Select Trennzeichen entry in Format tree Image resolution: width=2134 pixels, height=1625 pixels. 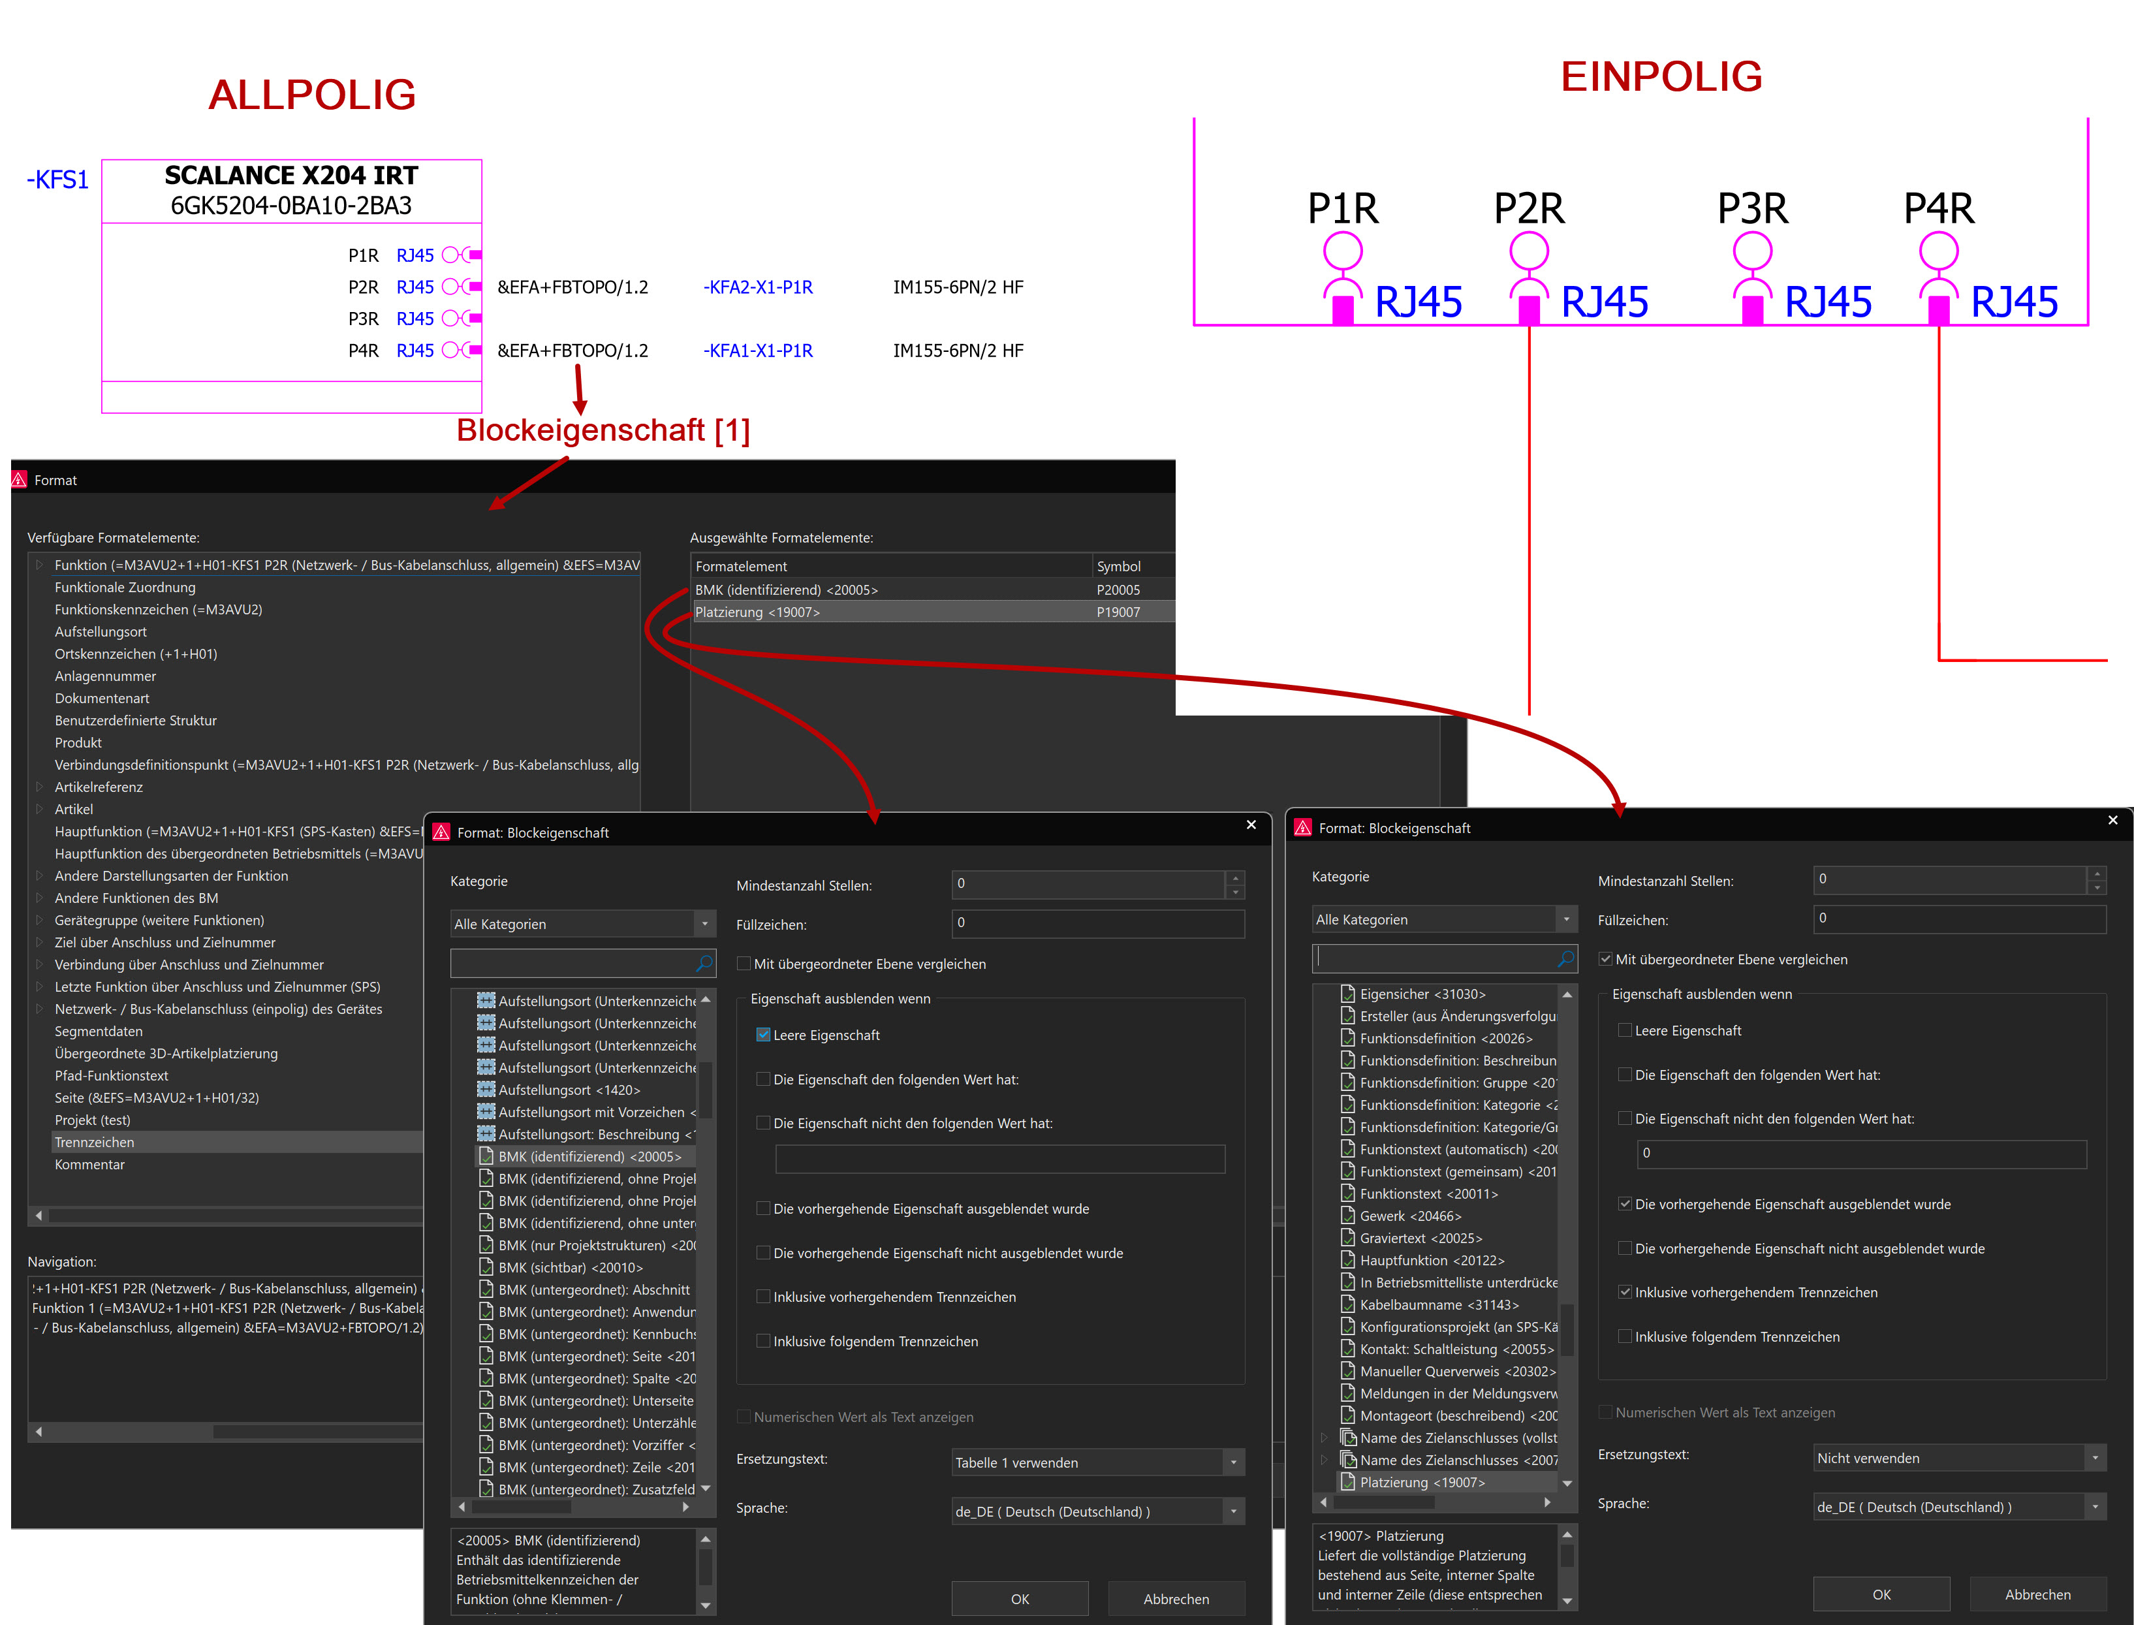(x=237, y=1143)
